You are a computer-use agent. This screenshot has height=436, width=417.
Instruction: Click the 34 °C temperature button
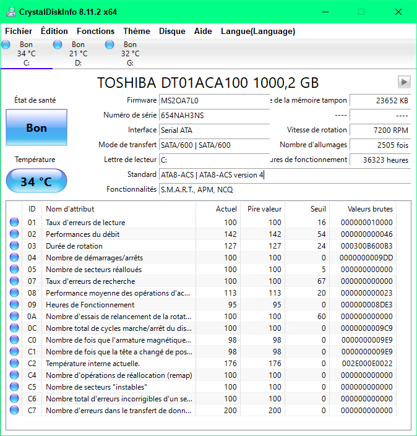pyautogui.click(x=37, y=181)
